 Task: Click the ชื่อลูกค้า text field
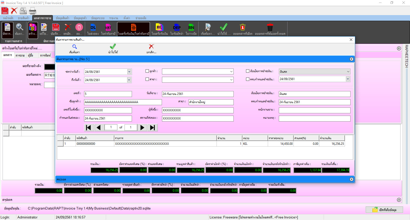point(123,102)
